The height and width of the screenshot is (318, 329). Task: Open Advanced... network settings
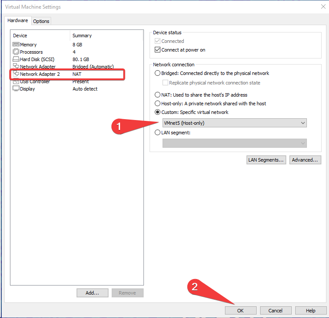click(305, 160)
